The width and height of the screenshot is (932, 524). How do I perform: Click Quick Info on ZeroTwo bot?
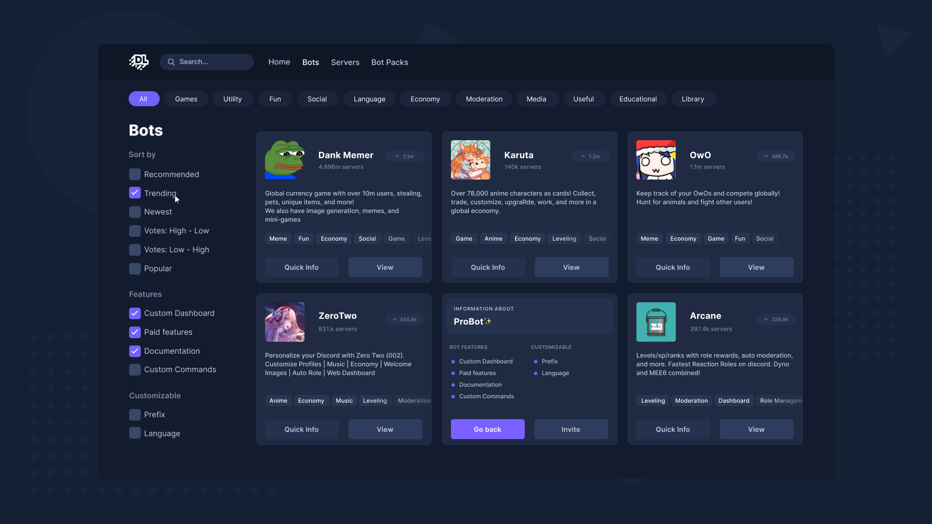301,429
